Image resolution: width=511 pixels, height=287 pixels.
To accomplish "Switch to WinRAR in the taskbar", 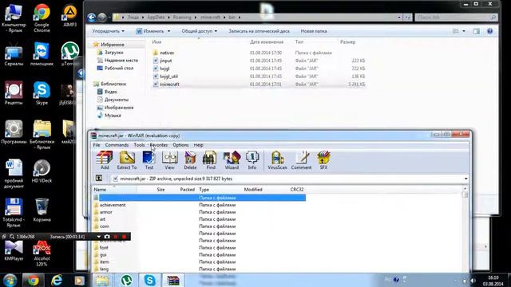I will click(173, 280).
